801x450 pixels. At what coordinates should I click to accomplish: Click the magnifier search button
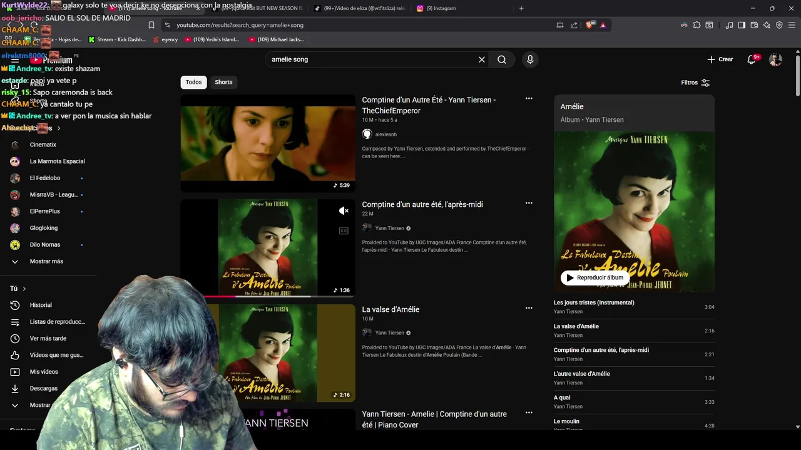(502, 59)
